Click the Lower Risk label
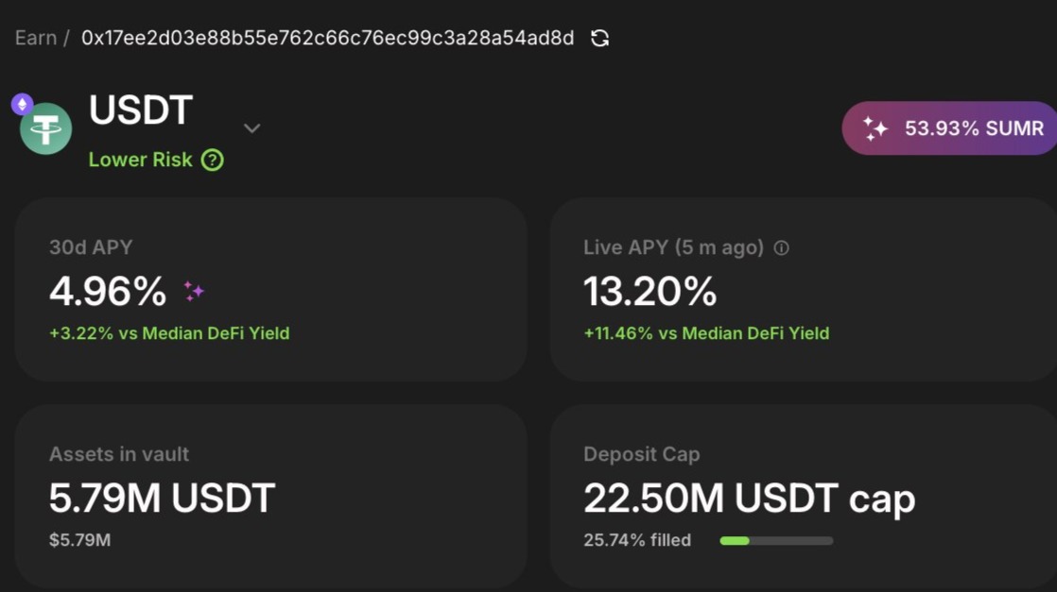The width and height of the screenshot is (1057, 592). (141, 160)
